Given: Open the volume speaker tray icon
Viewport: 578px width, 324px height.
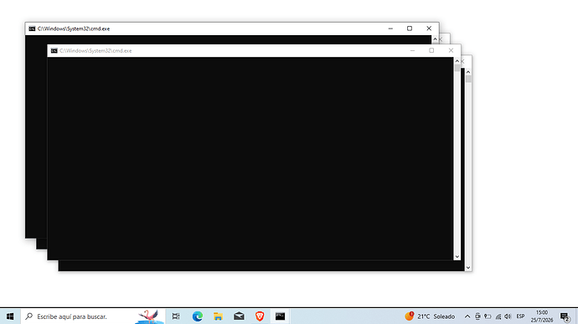Looking at the screenshot, I should pos(508,316).
